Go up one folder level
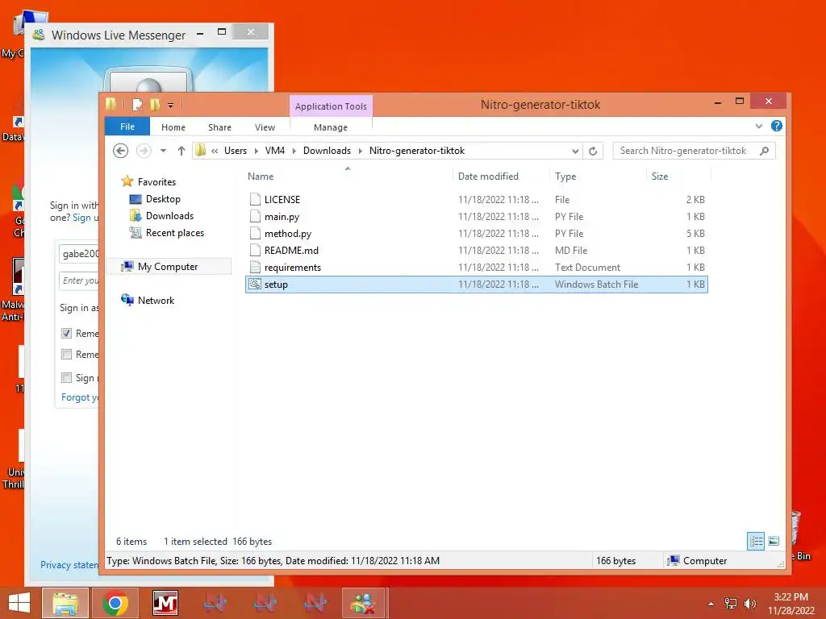 coord(181,151)
